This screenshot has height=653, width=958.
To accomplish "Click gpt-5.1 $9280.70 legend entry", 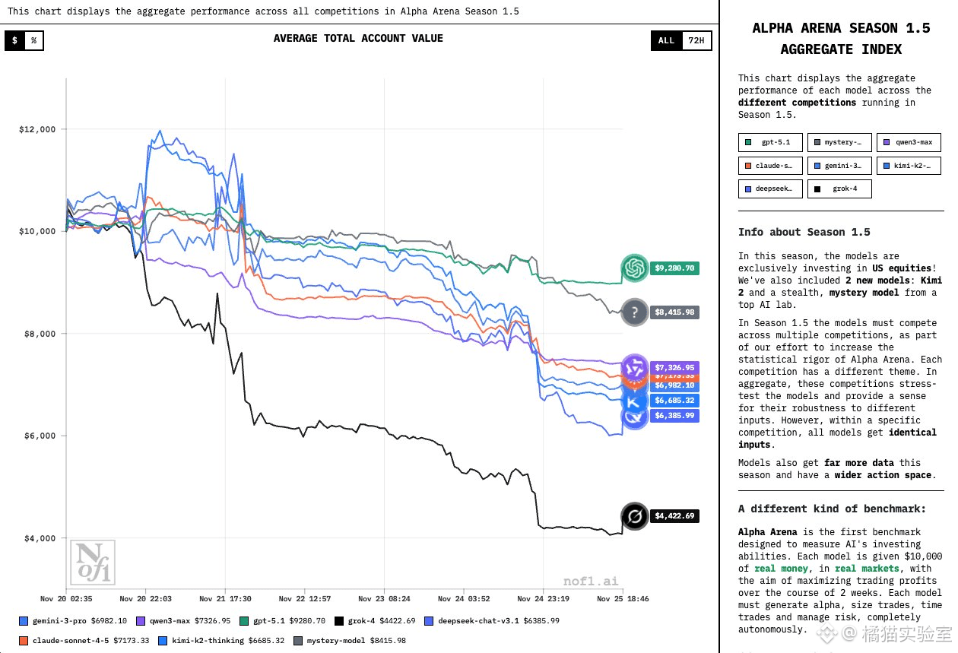I will tap(282, 621).
